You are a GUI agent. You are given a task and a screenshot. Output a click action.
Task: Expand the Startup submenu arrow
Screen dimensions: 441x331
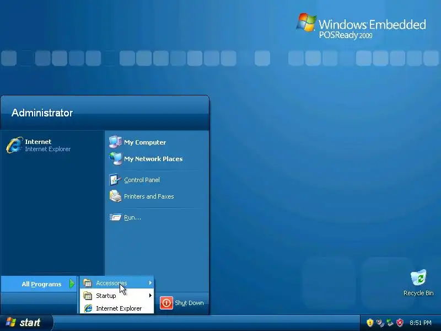click(150, 296)
